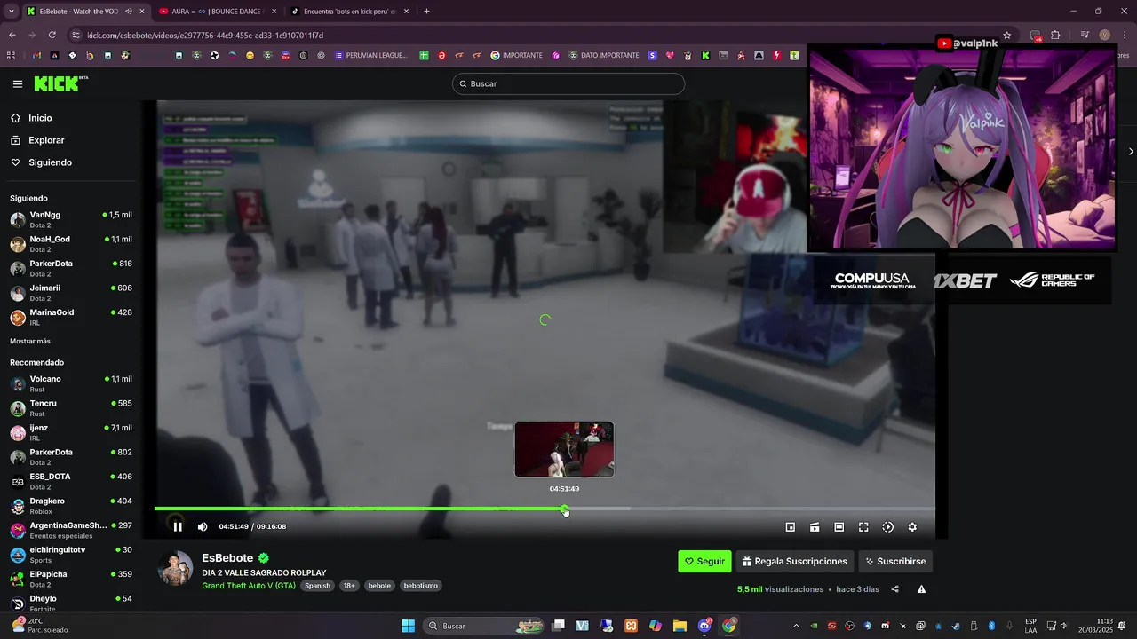Viewport: 1137px width, 639px height.
Task: Open Jeimarii channel in sidebar
Action: 71,293
